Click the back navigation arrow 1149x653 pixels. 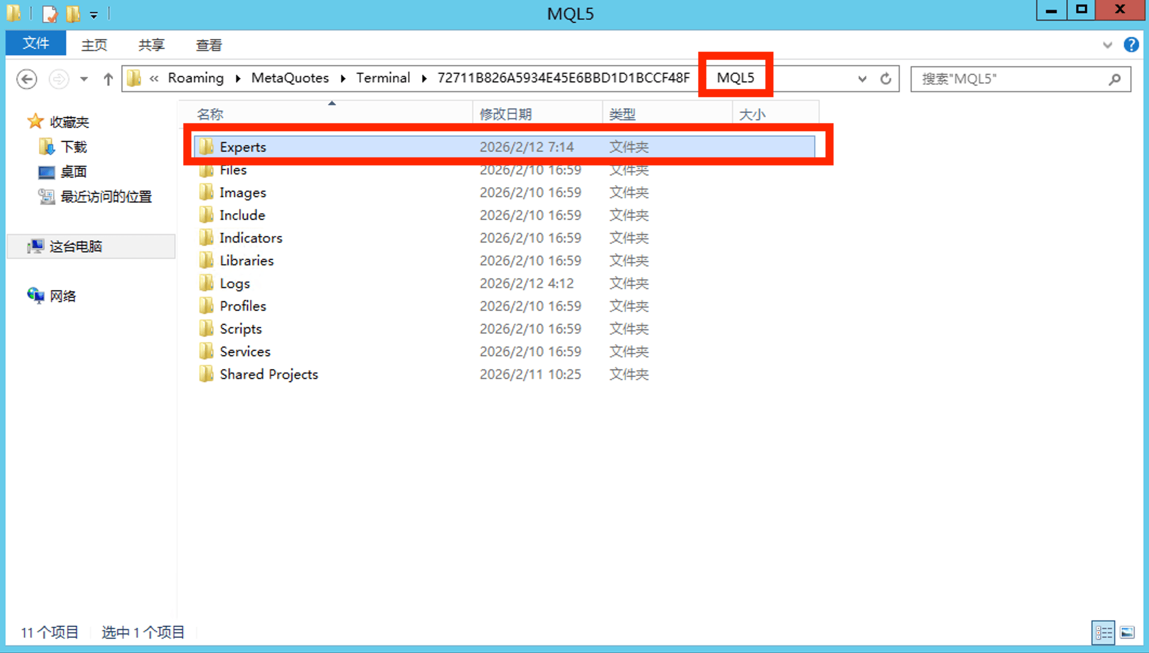click(x=27, y=79)
